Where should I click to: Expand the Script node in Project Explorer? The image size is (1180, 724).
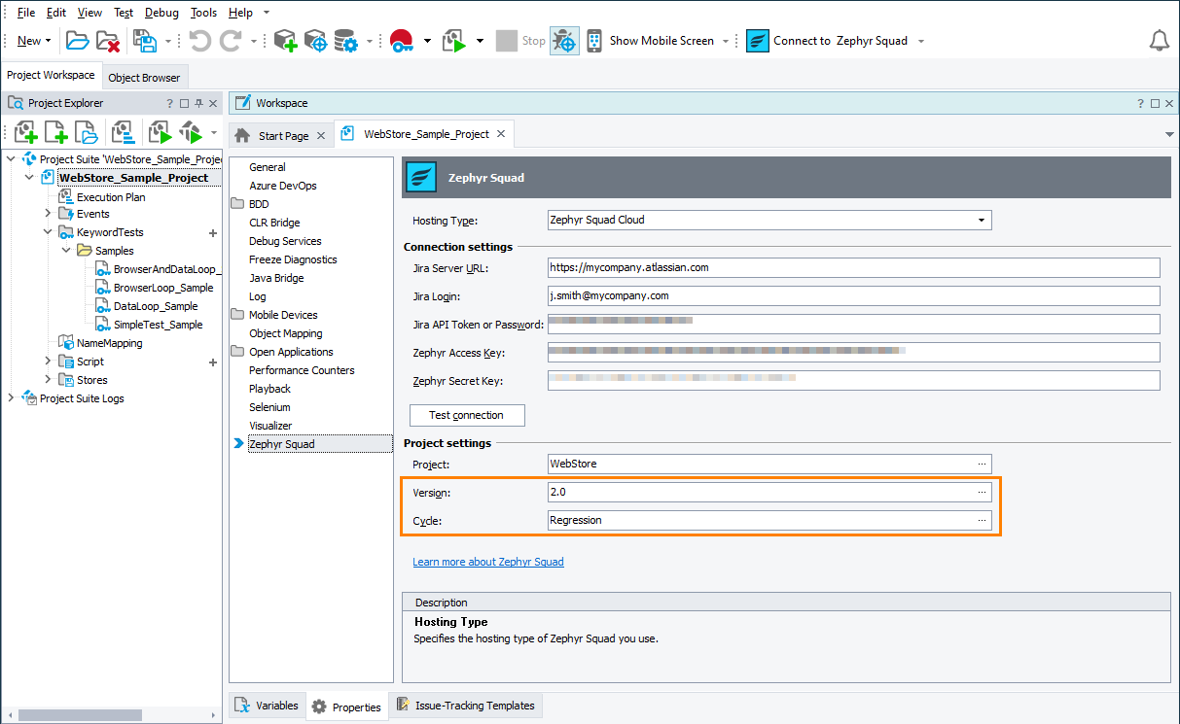click(x=46, y=361)
